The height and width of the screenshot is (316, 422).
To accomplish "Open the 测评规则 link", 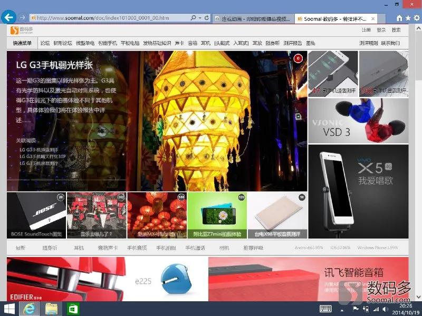I will 368,43.
